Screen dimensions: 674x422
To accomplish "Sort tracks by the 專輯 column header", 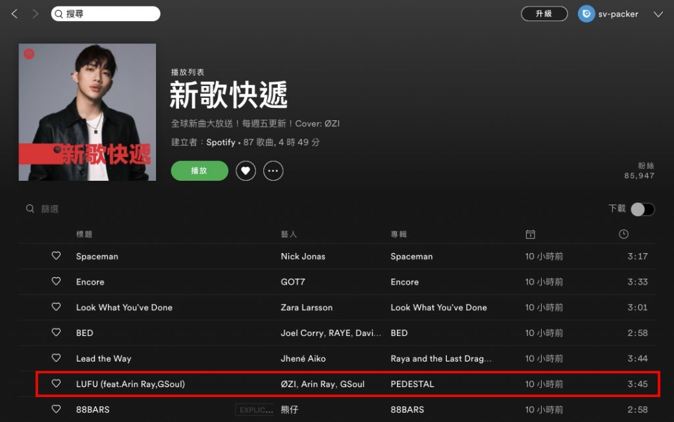I will tap(398, 234).
